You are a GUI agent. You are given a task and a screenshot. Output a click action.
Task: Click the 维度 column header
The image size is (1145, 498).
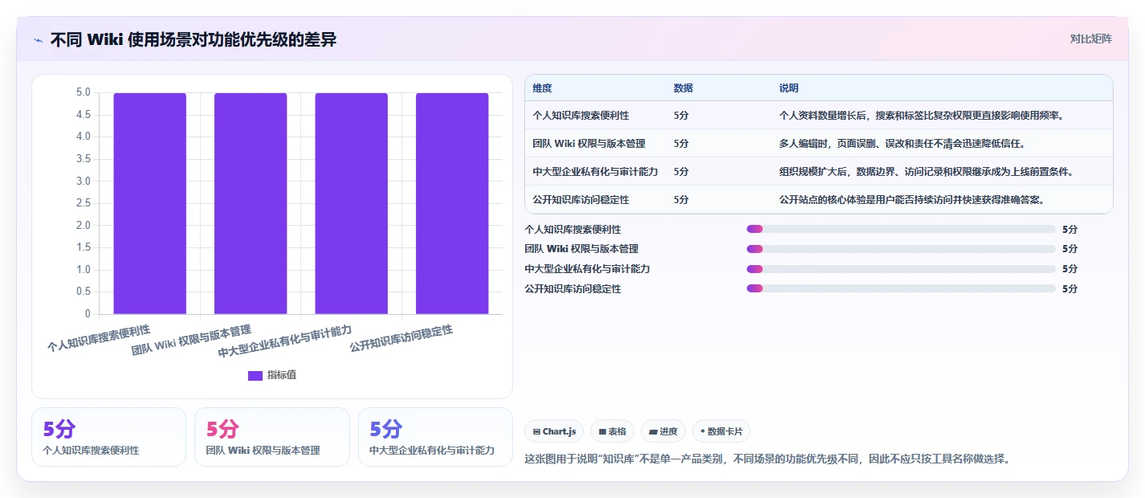pos(542,88)
